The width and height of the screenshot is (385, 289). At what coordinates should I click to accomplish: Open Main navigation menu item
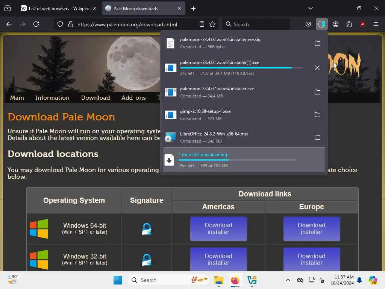coord(17,98)
